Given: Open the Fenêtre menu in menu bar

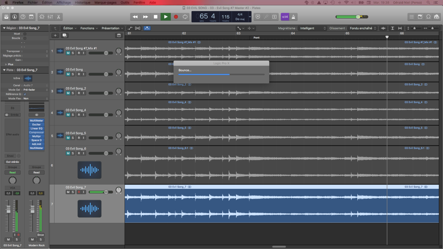Looking at the screenshot, I should [x=139, y=2].
